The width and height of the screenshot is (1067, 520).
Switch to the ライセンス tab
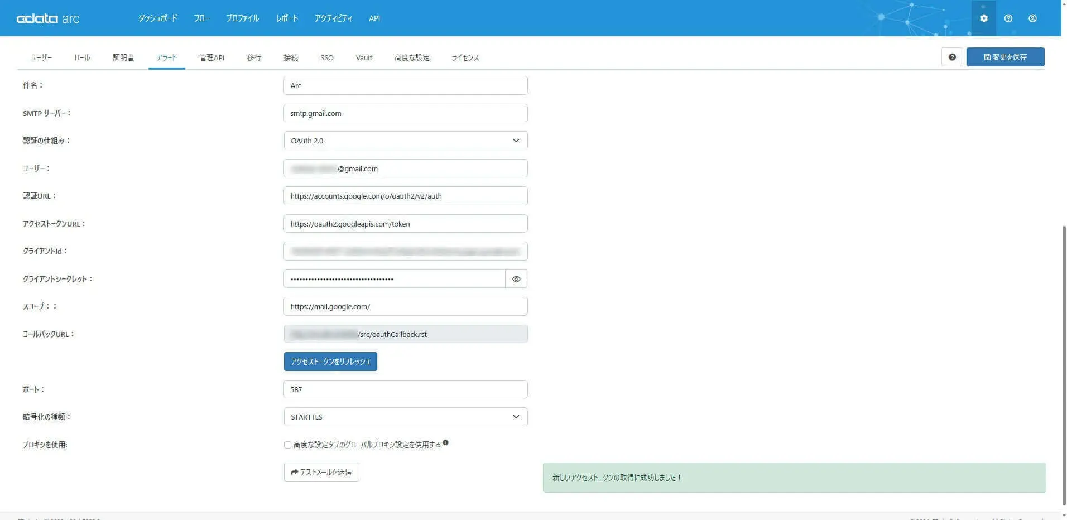pyautogui.click(x=465, y=57)
